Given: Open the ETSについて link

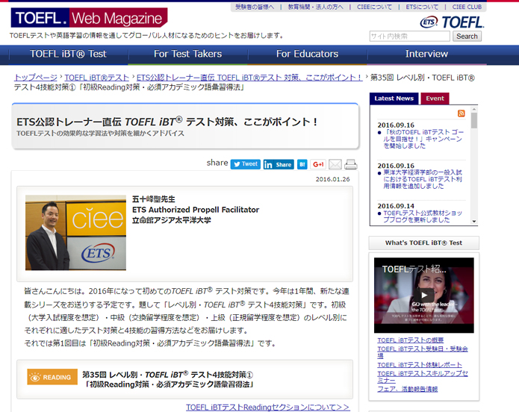Looking at the screenshot, I should click(422, 7).
